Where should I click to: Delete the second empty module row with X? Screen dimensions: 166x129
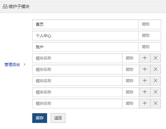pos(155,69)
